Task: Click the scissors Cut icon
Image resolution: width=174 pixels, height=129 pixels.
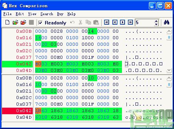Action: click(80, 22)
